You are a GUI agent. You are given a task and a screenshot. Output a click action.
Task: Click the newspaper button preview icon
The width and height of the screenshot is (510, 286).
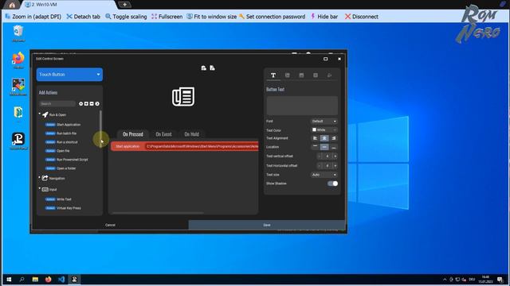tap(183, 97)
